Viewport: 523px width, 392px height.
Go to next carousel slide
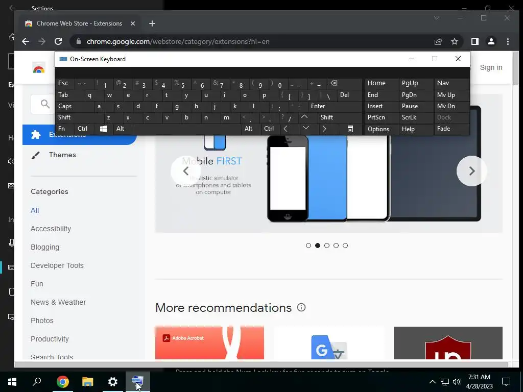(471, 171)
